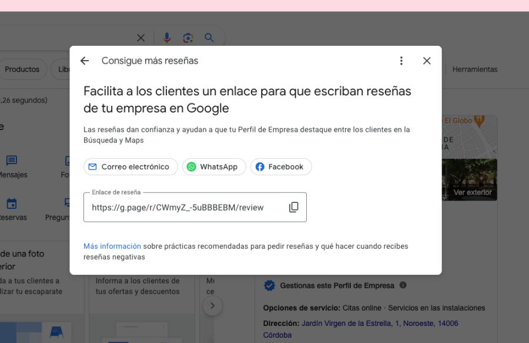Switch to the Productos tab
The height and width of the screenshot is (343, 529).
[24, 69]
